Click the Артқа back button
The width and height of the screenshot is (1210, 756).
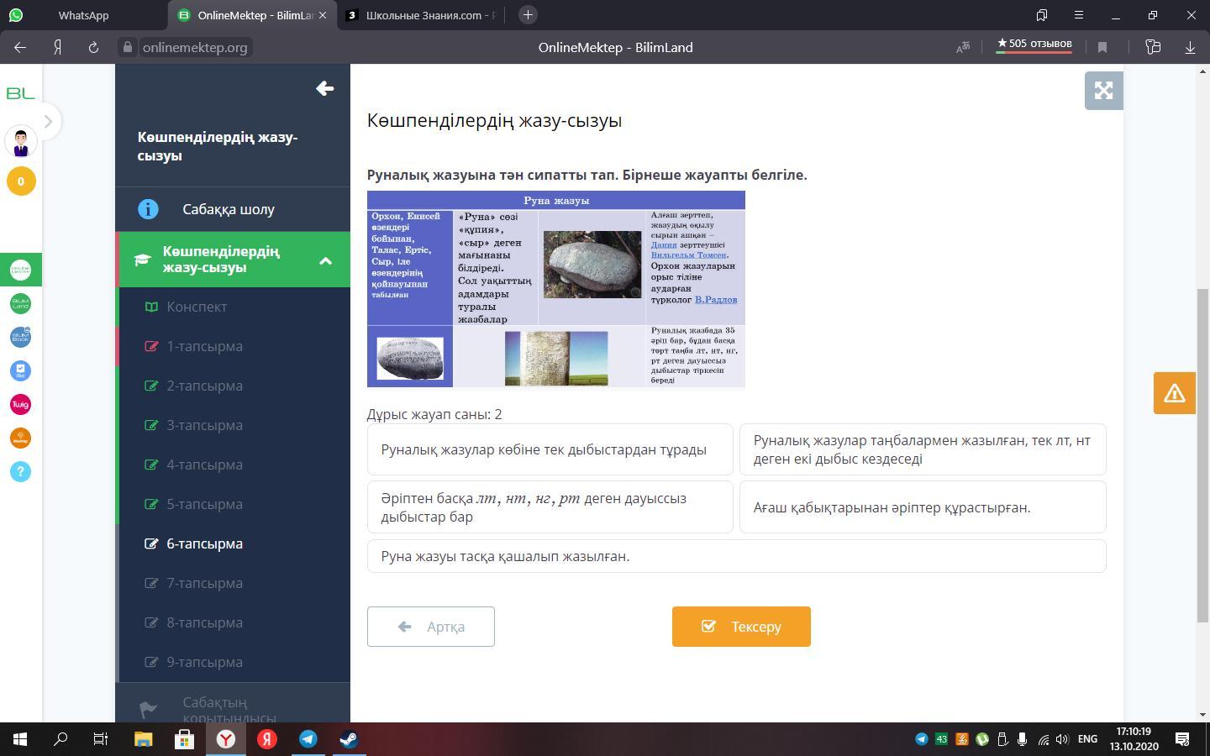(x=430, y=627)
